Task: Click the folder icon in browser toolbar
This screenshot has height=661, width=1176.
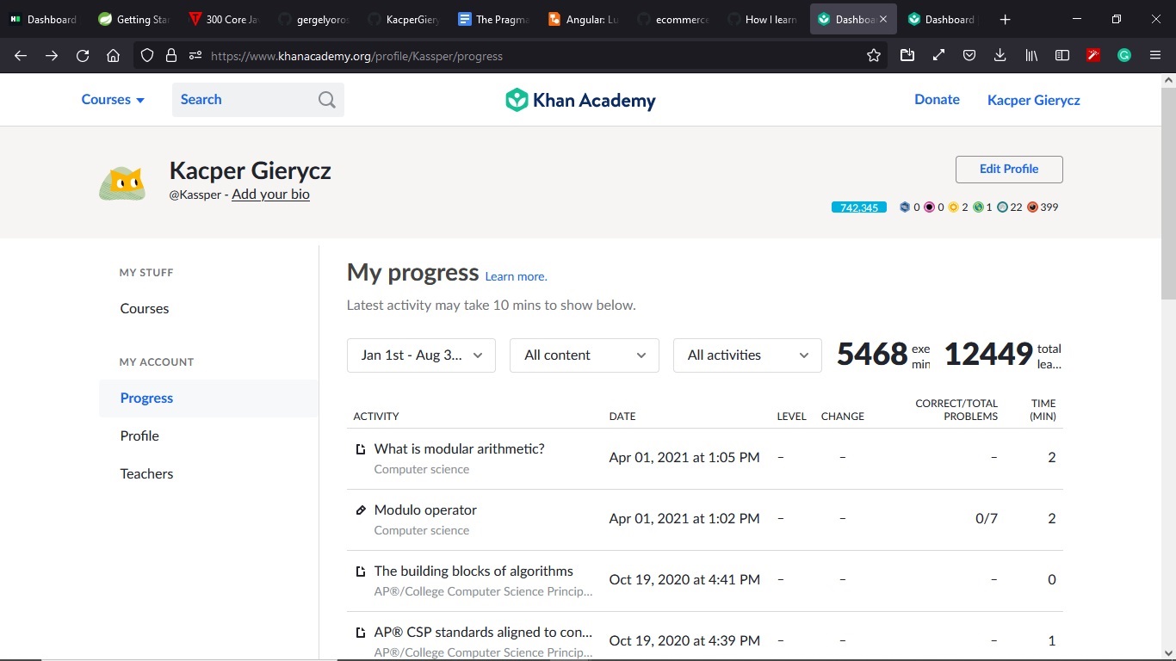Action: 907,56
